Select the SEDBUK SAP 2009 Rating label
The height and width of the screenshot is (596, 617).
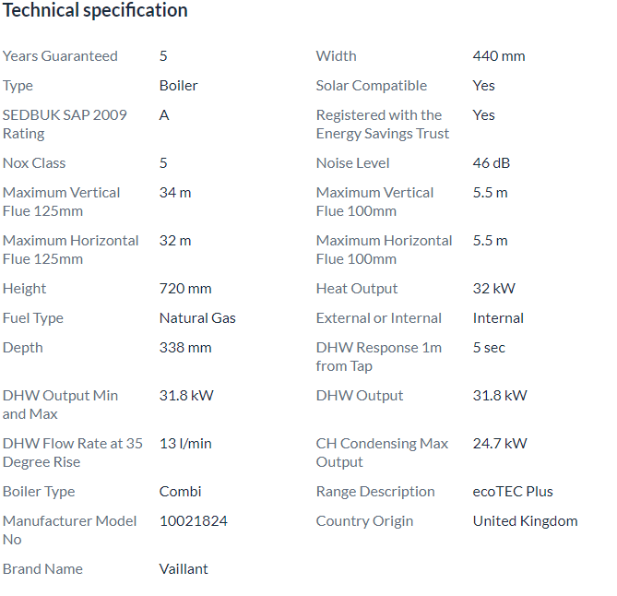(x=65, y=124)
